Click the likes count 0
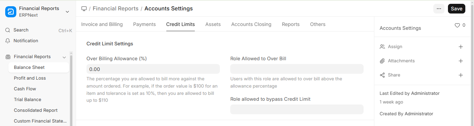This screenshot has height=126, width=474. (464, 25)
